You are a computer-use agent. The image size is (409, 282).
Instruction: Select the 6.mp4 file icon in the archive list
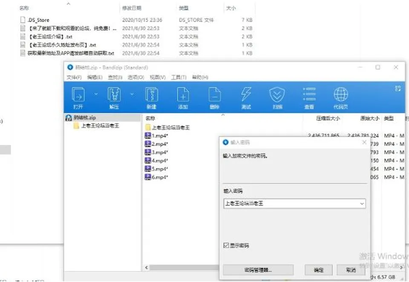coord(148,177)
